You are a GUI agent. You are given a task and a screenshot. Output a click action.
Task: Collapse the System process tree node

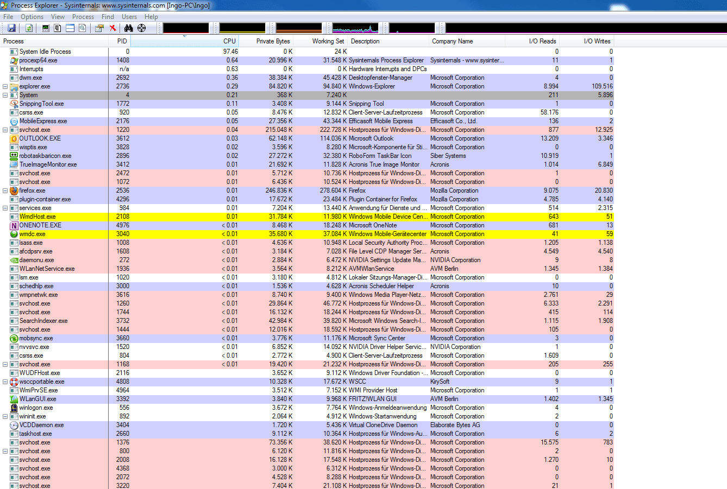coord(5,95)
